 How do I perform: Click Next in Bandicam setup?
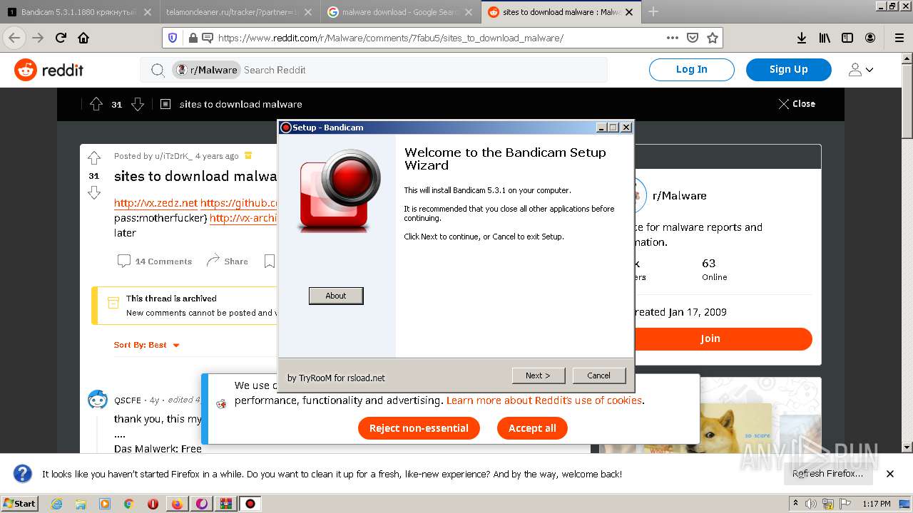point(539,375)
